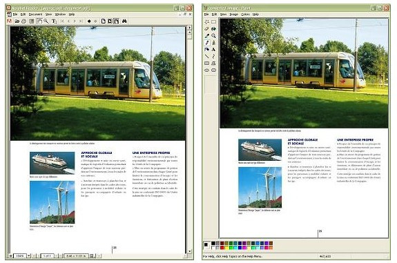Select the Ellipse tool in Paint
397x263 pixels.
[x=207, y=70]
